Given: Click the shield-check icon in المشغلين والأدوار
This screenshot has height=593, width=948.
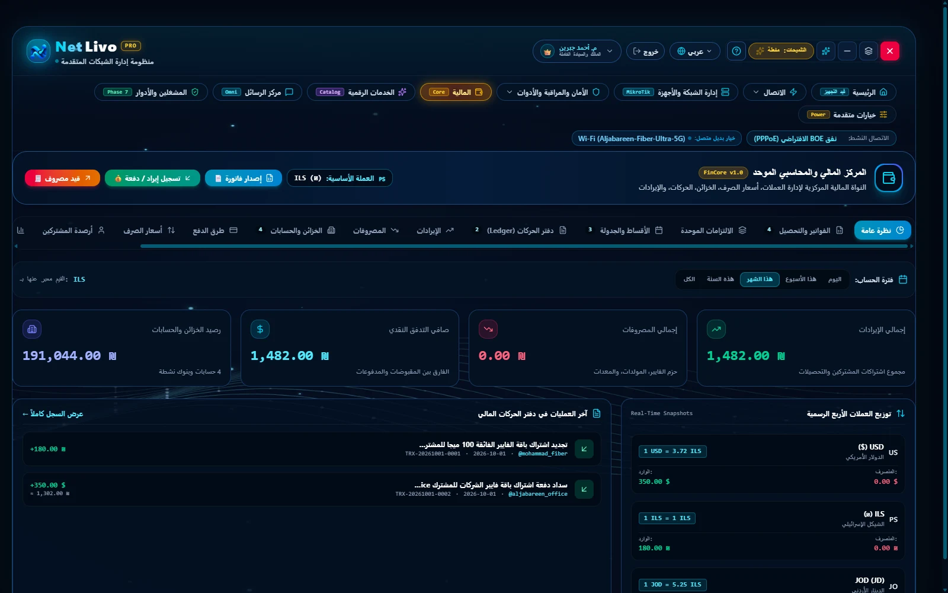Looking at the screenshot, I should (x=195, y=92).
